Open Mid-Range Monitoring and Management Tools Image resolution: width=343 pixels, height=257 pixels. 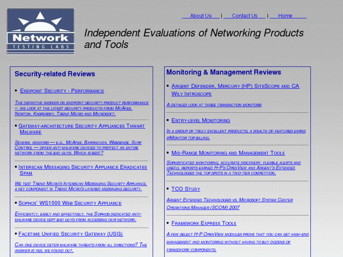tap(228, 153)
